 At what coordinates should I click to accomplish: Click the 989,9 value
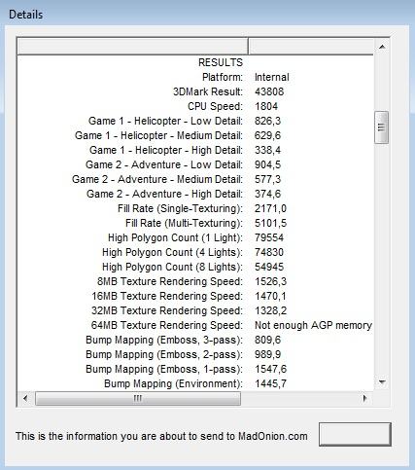pos(267,354)
